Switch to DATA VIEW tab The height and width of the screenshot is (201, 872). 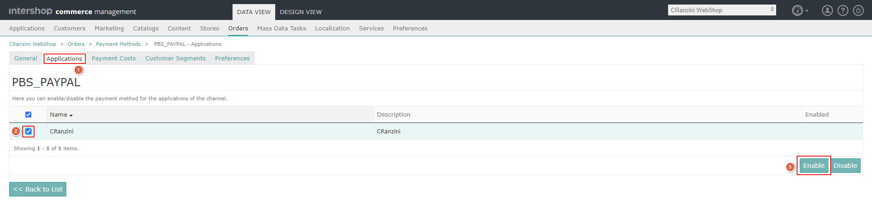[254, 12]
